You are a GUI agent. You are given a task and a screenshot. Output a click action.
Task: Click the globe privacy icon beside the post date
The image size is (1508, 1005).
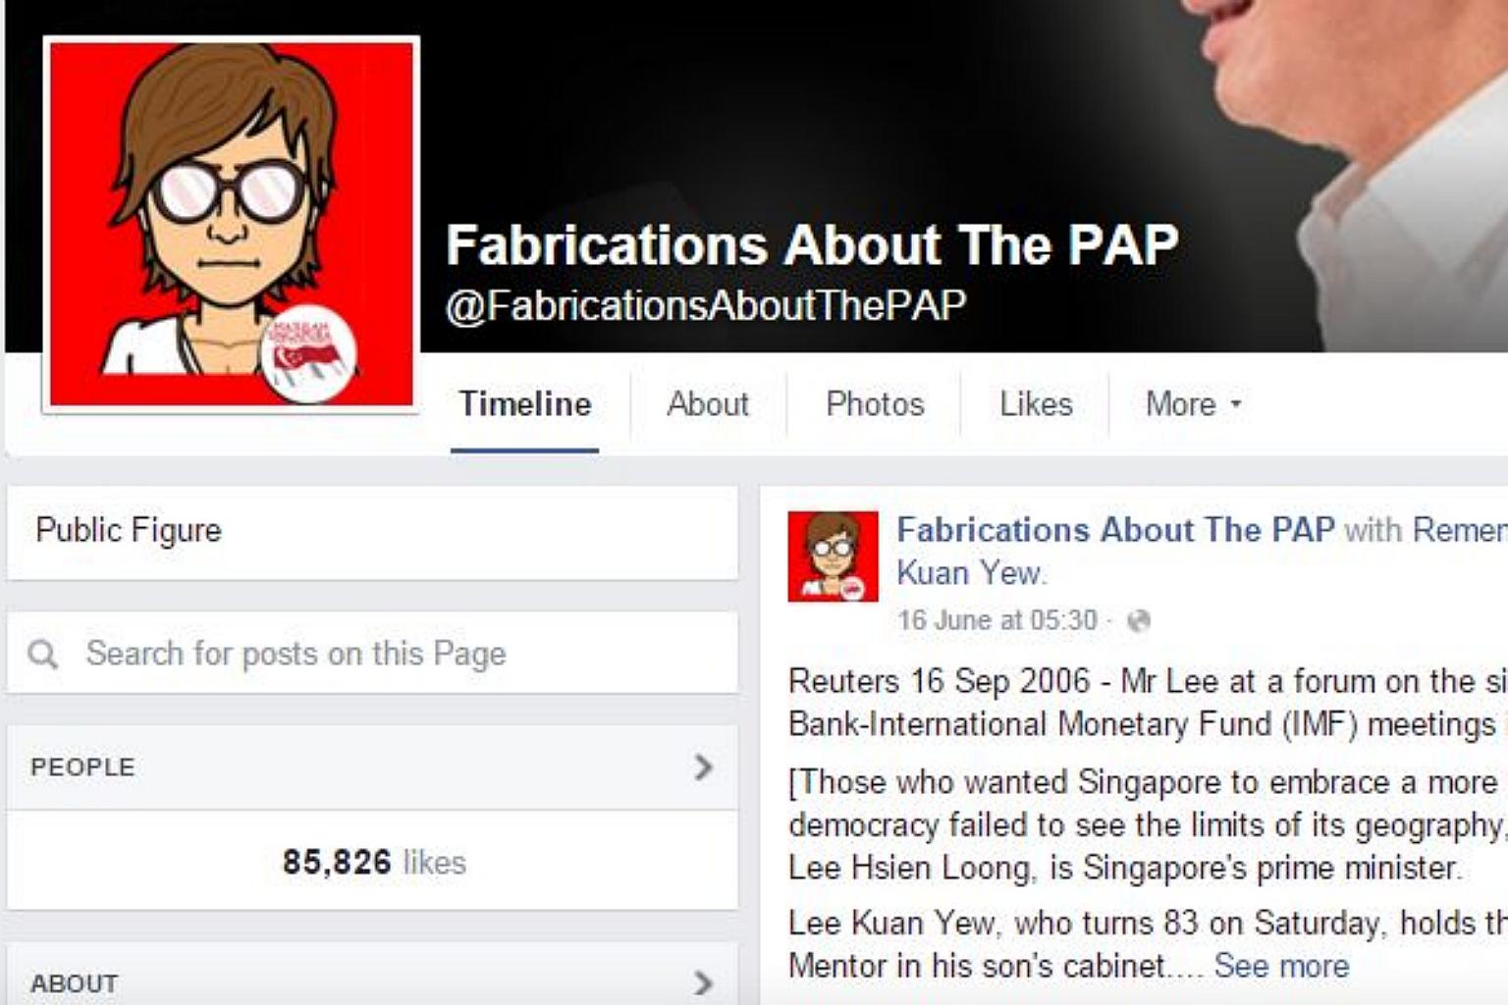(x=1138, y=620)
